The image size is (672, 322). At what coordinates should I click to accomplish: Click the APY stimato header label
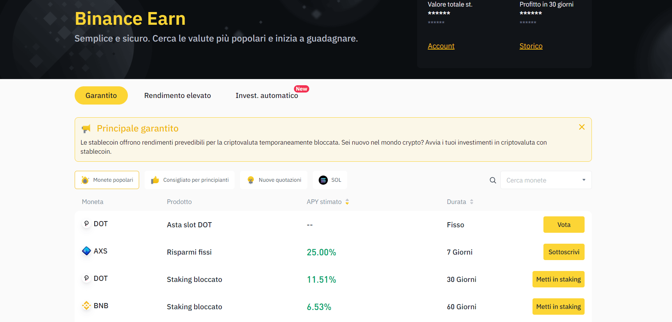[x=324, y=202]
